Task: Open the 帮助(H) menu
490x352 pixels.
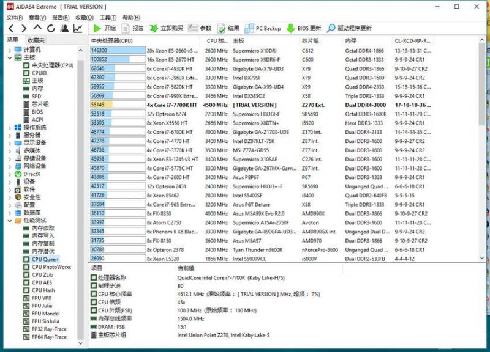Action: (x=131, y=18)
